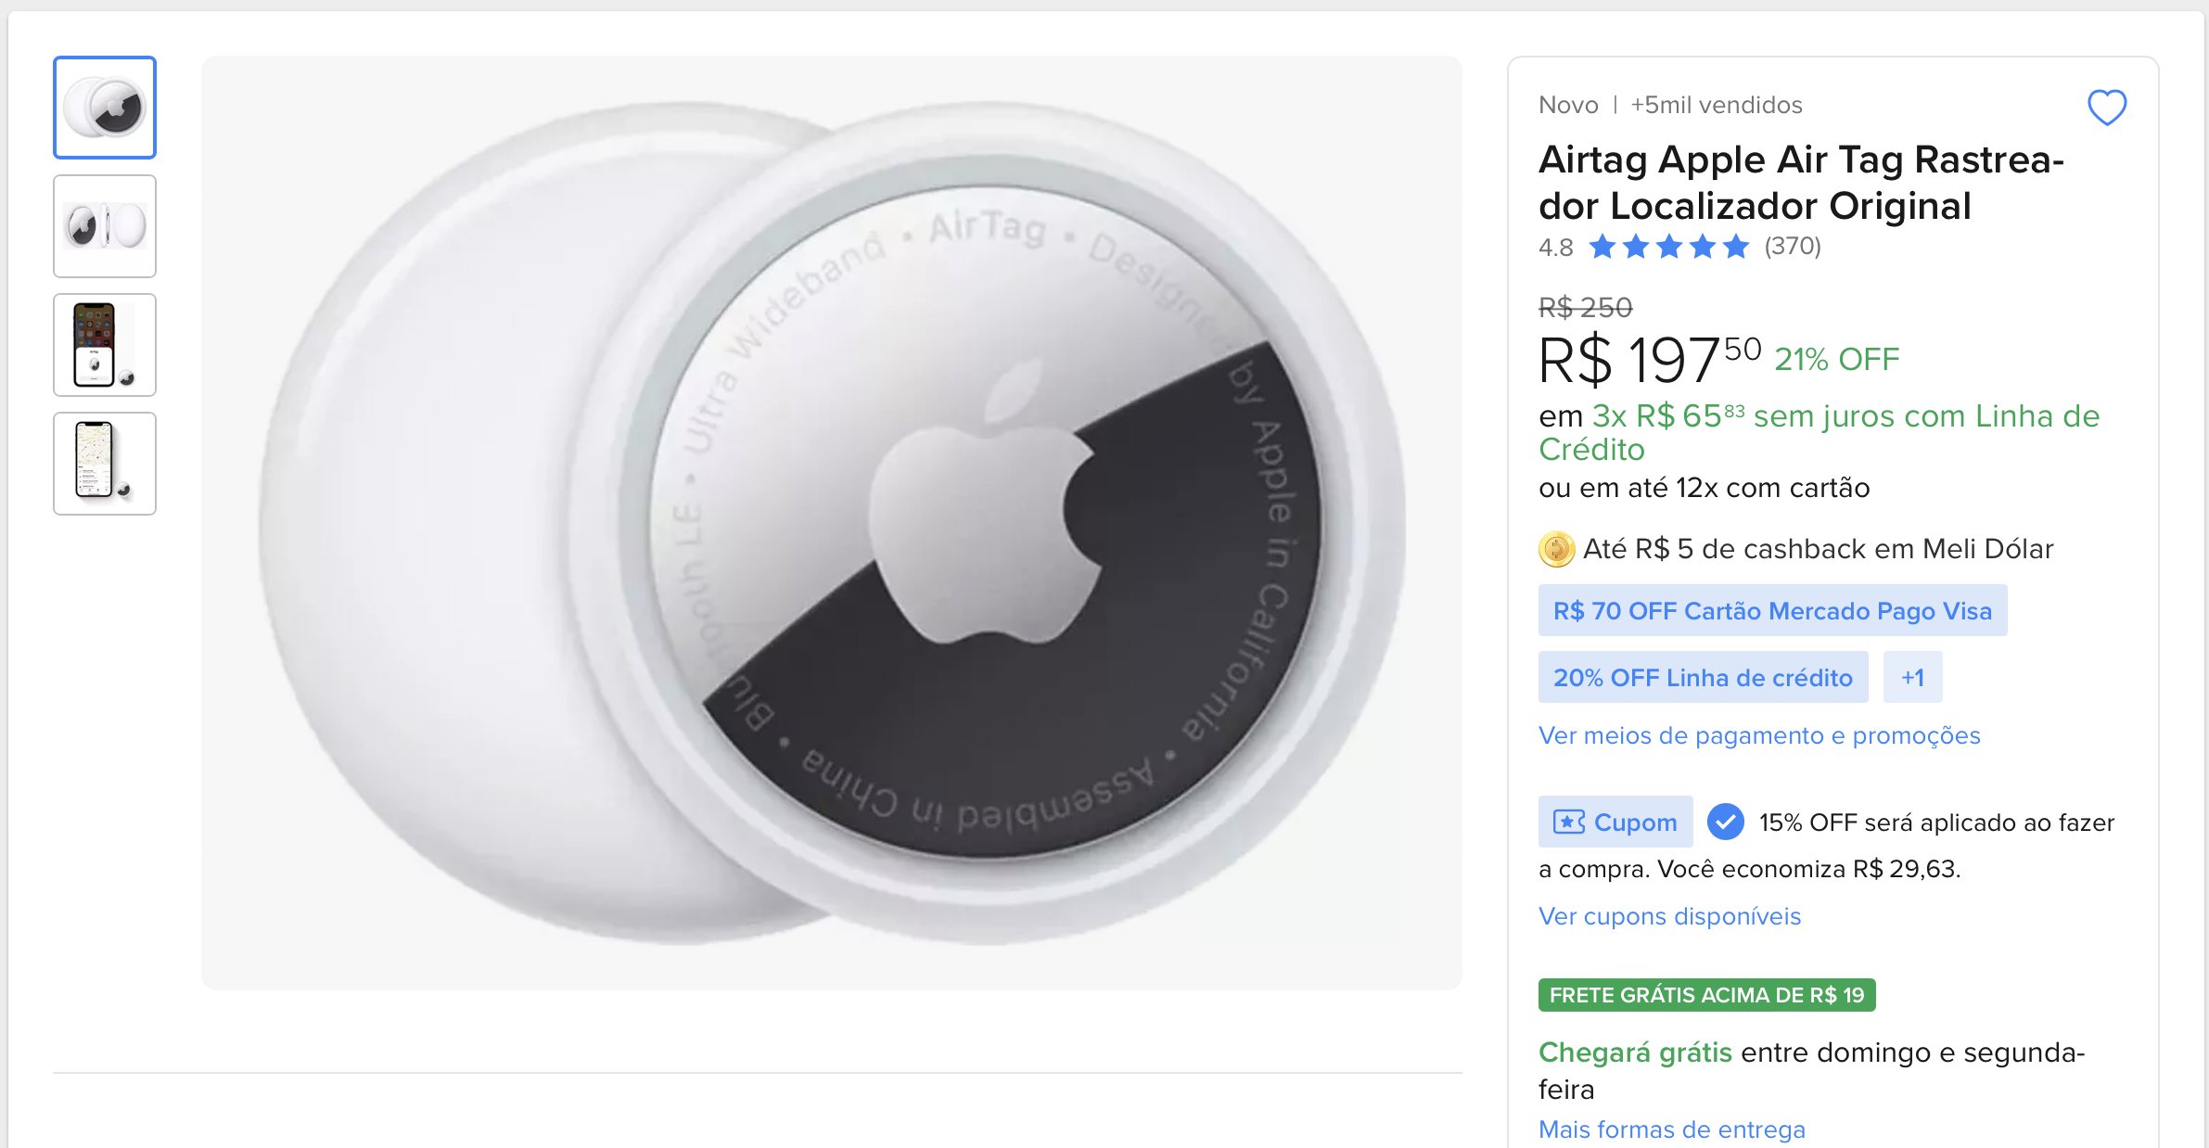Click the Meli Dólar cashback coin icon
Image resolution: width=2209 pixels, height=1148 pixels.
click(x=1556, y=549)
